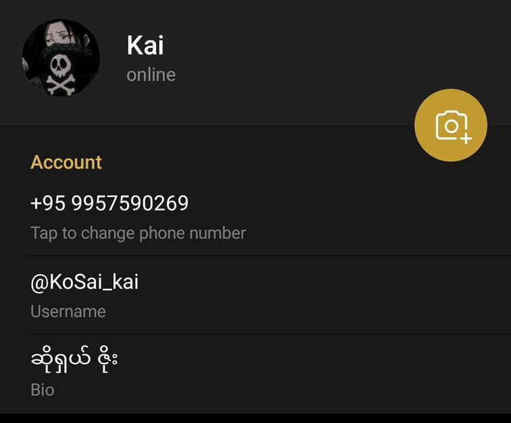Click the Bio label

(43, 390)
